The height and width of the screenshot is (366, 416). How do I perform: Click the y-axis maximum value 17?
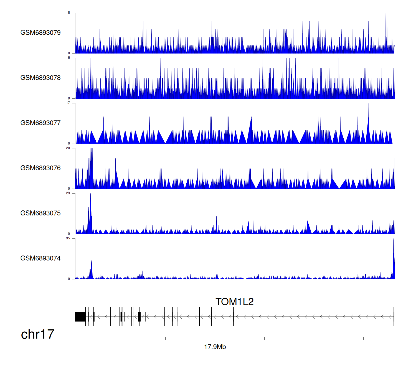coord(68,103)
